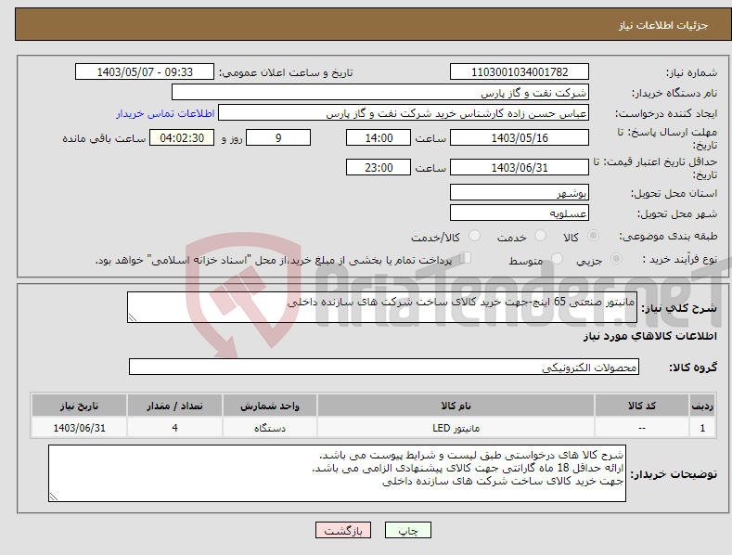The image size is (732, 555).
Task: Toggle the اسناد خزانه اسلامی payment checkbox
Action: 465,258
